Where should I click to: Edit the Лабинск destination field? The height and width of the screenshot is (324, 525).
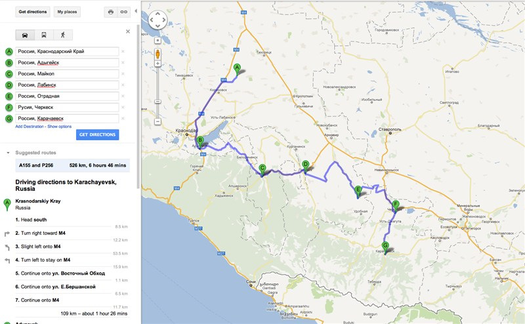click(x=67, y=85)
